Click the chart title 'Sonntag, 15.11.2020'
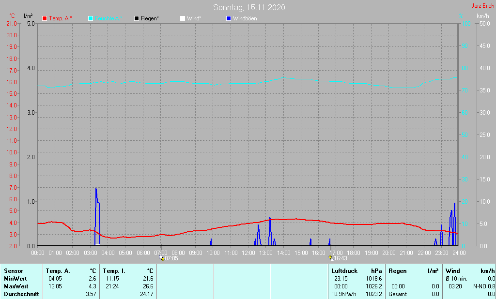 (249, 7)
